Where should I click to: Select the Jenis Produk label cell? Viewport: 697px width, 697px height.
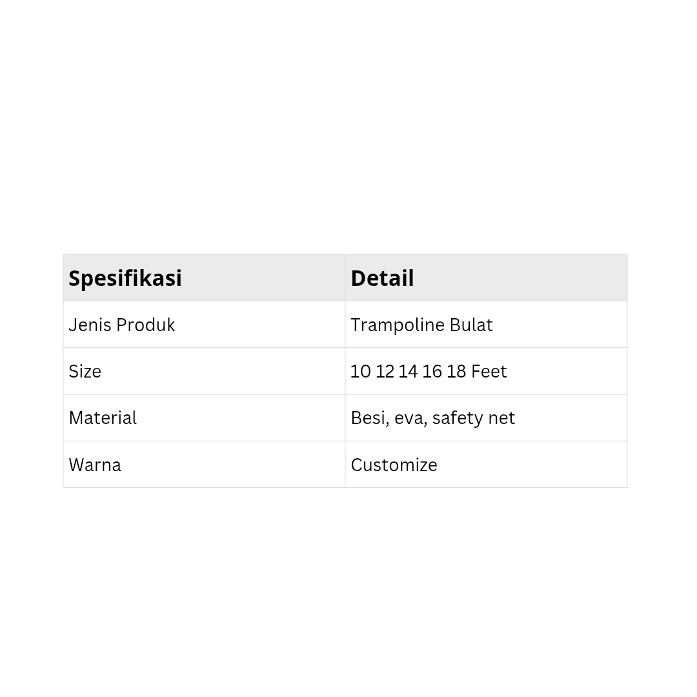coord(203,325)
